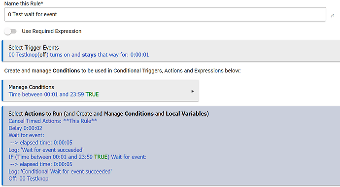340x187 pixels.
Task: Click the enter-key icon beside rule name field
Action: coord(333,16)
